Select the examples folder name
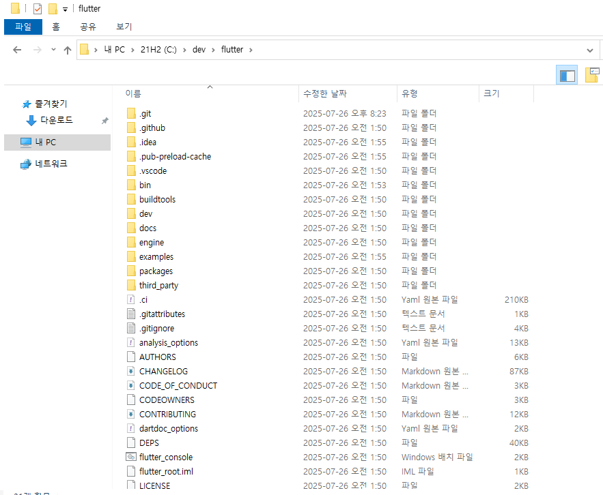The width and height of the screenshot is (603, 495). [x=156, y=257]
